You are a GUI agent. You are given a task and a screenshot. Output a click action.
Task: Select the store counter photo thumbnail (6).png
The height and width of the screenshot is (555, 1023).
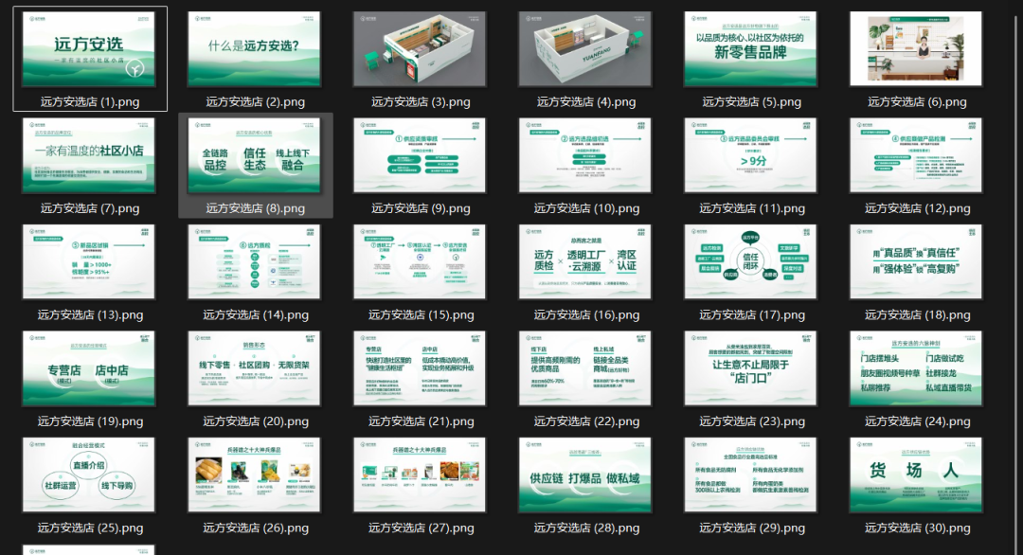(x=916, y=49)
